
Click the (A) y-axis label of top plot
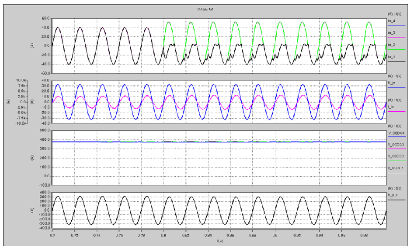point(31,46)
